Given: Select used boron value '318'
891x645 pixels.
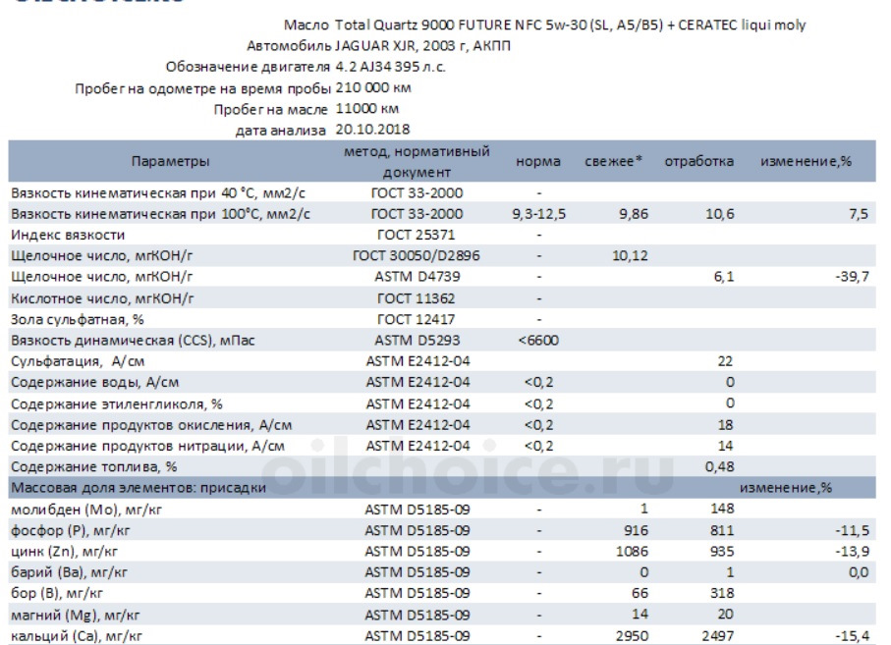Looking at the screenshot, I should point(722,593).
